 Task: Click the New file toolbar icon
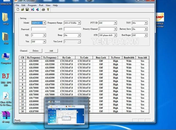18,10
